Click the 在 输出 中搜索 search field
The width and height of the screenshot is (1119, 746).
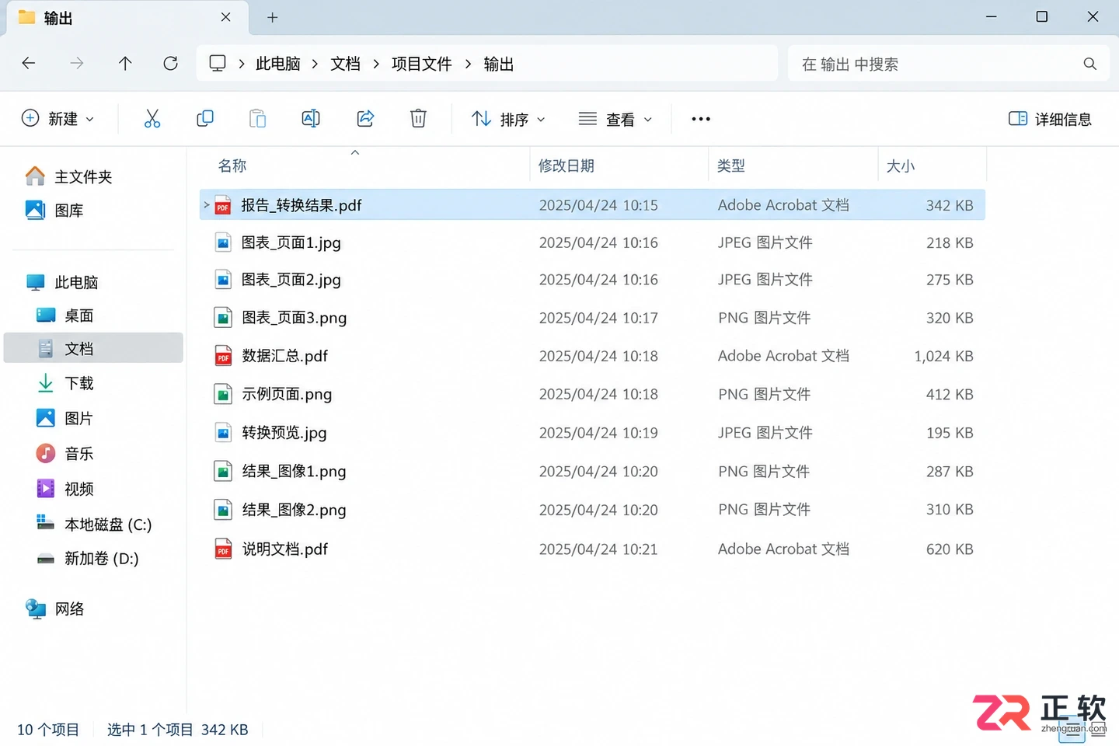coord(948,64)
